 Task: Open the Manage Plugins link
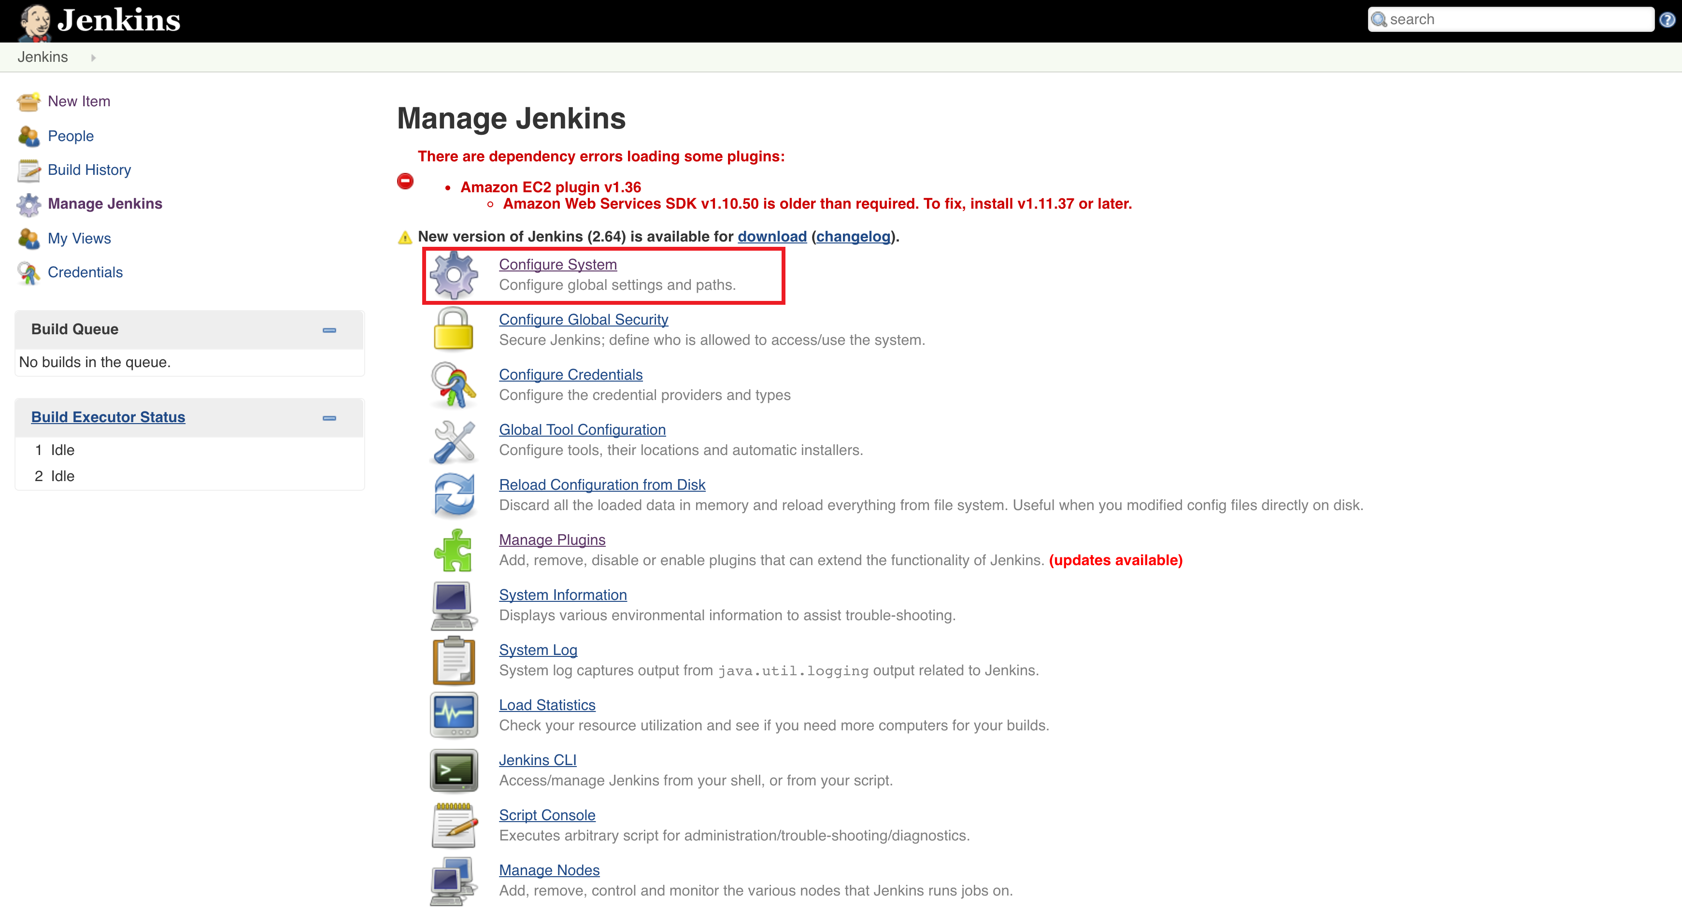(x=553, y=540)
